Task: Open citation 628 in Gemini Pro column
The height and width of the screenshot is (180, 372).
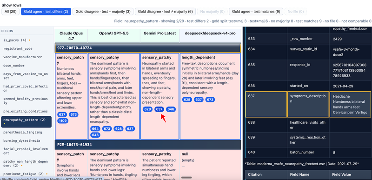Action: coord(147,109)
